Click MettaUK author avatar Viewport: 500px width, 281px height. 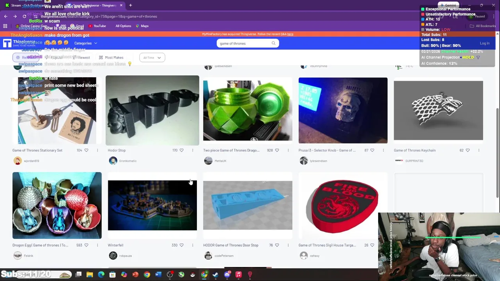click(x=208, y=161)
